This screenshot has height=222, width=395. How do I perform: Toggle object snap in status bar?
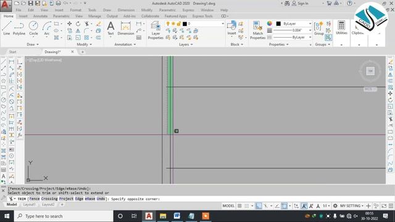coord(284,206)
